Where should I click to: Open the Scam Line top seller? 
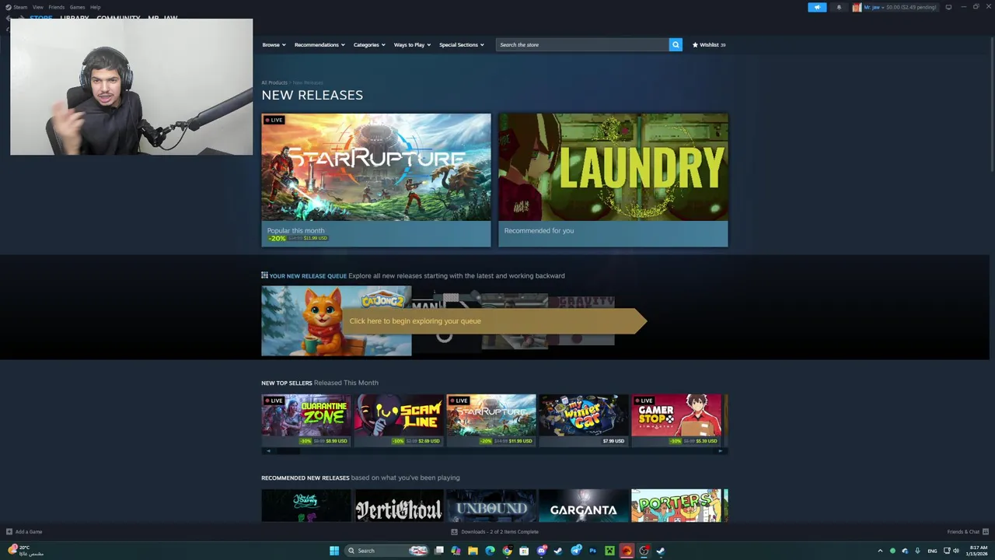point(399,420)
